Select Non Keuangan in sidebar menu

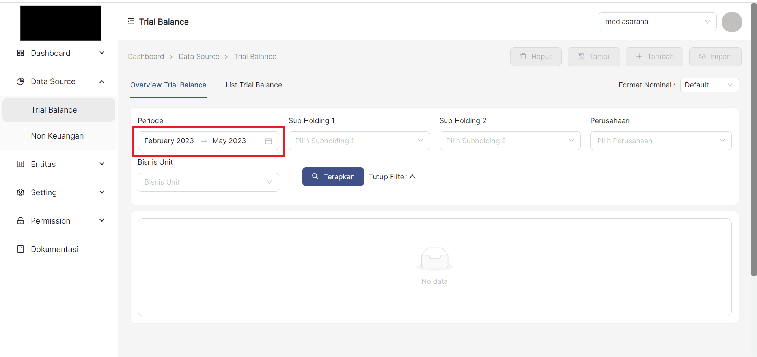click(57, 136)
